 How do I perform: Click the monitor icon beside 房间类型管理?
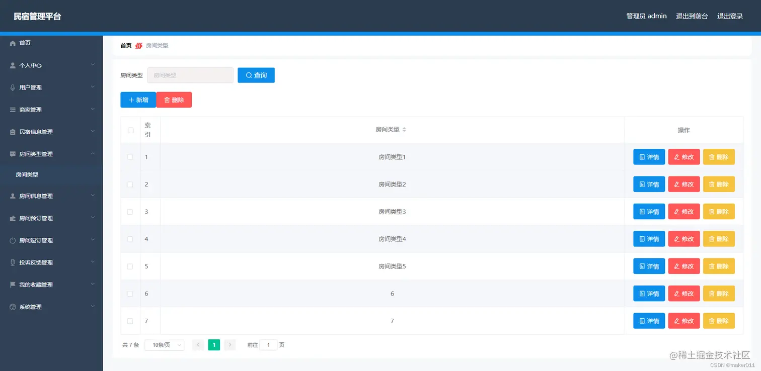[13, 154]
